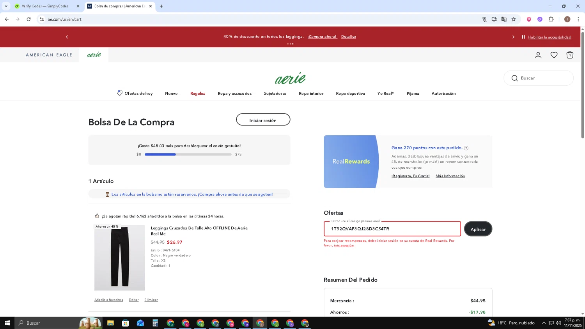
Task: View site information icon in address bar
Action: pos(42,19)
